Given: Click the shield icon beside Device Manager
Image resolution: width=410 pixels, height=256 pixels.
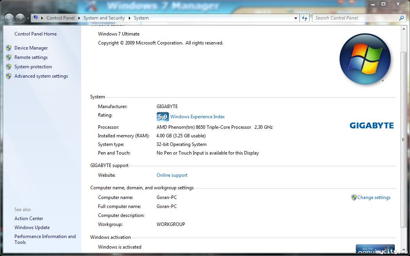Looking at the screenshot, I should click(9, 48).
